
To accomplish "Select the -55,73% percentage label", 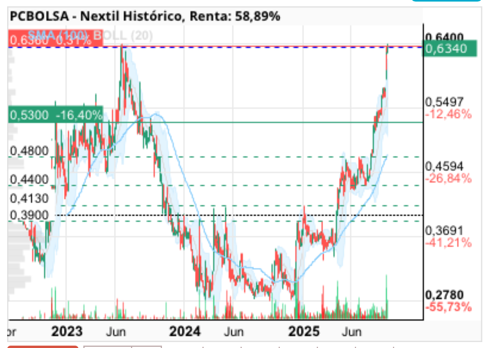I will tap(449, 307).
